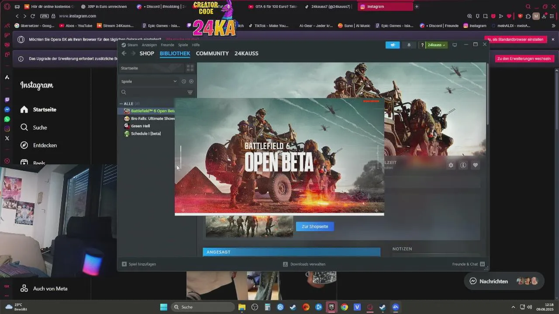559x314 pixels.
Task: Open Epic Games launcher on taskbar
Action: (x=331, y=307)
